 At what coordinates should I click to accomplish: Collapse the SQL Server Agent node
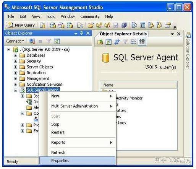(15, 90)
